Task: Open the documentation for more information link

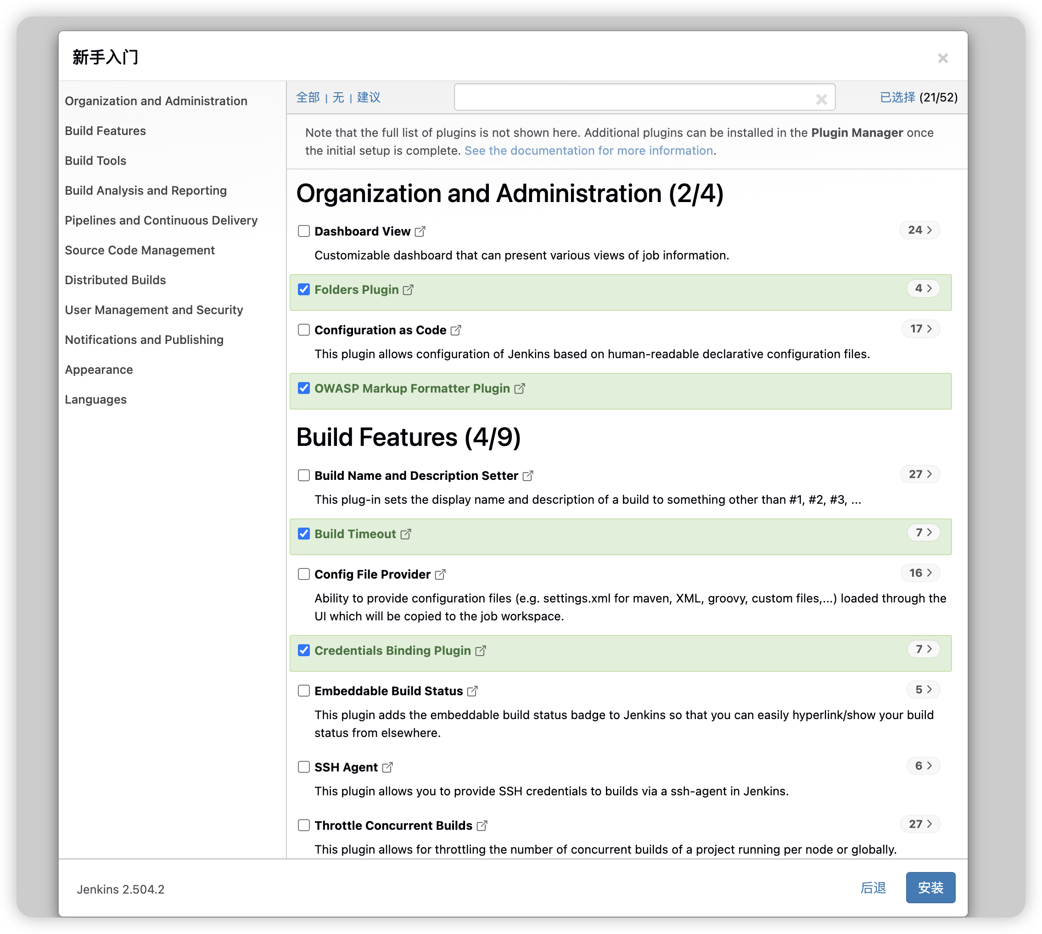Action: pyautogui.click(x=588, y=151)
